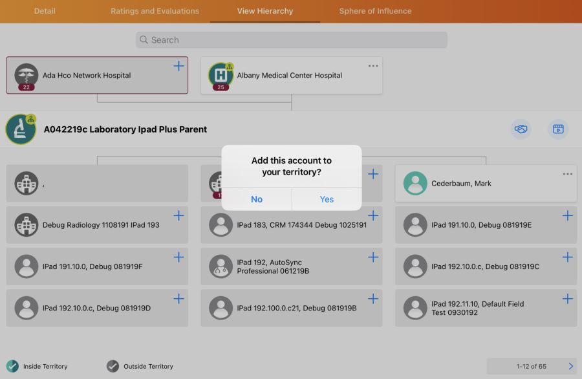582x379 pixels.
Task: Open more options for Cederbaum, Mark
Action: click(x=567, y=174)
